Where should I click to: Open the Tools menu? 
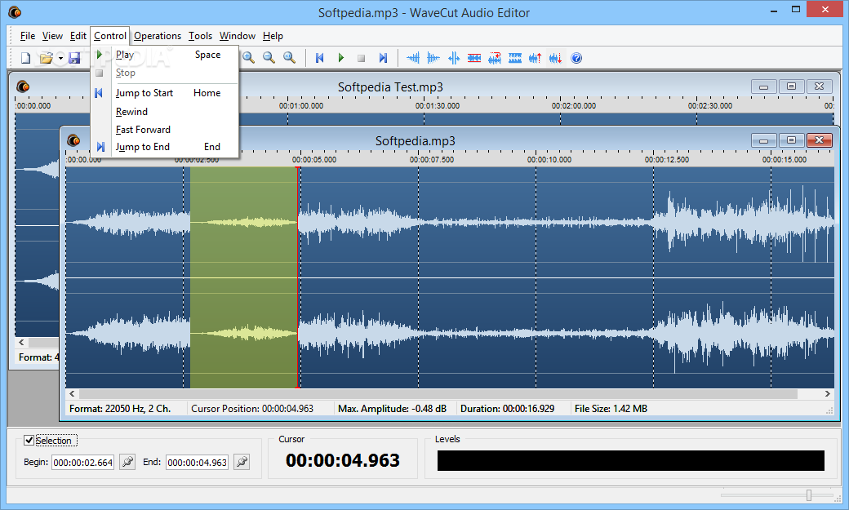(x=200, y=36)
